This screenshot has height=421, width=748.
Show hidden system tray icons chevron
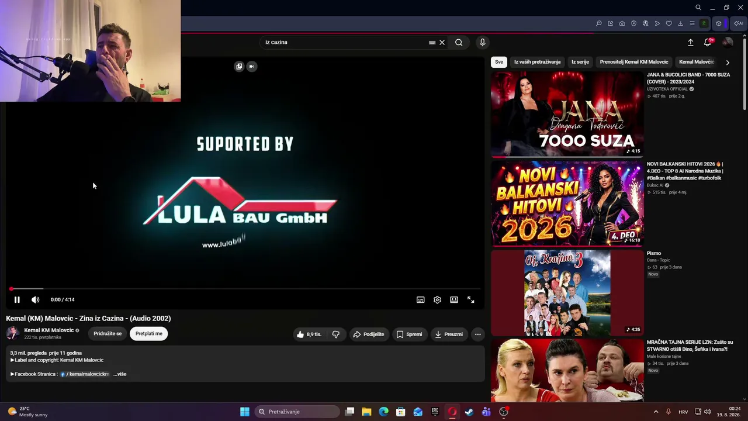click(x=656, y=412)
